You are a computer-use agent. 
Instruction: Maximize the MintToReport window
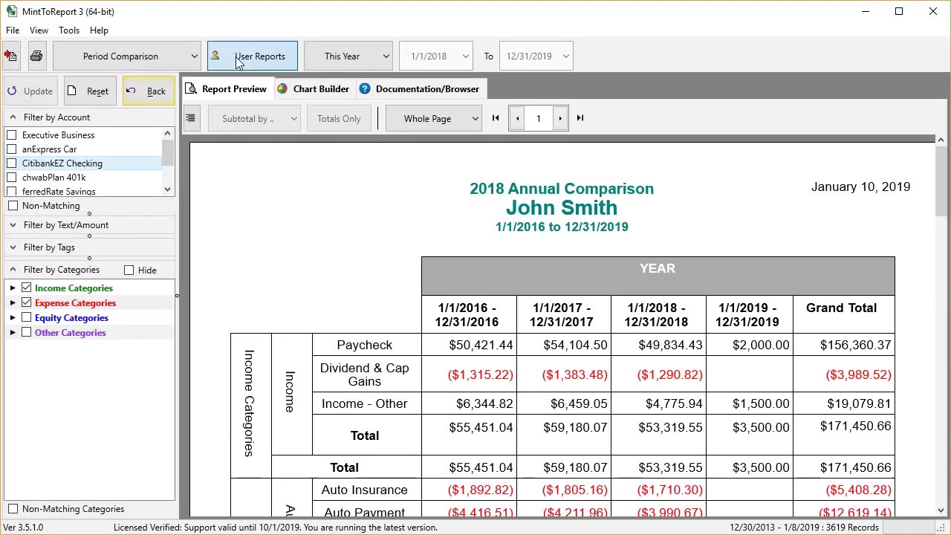[x=899, y=11]
